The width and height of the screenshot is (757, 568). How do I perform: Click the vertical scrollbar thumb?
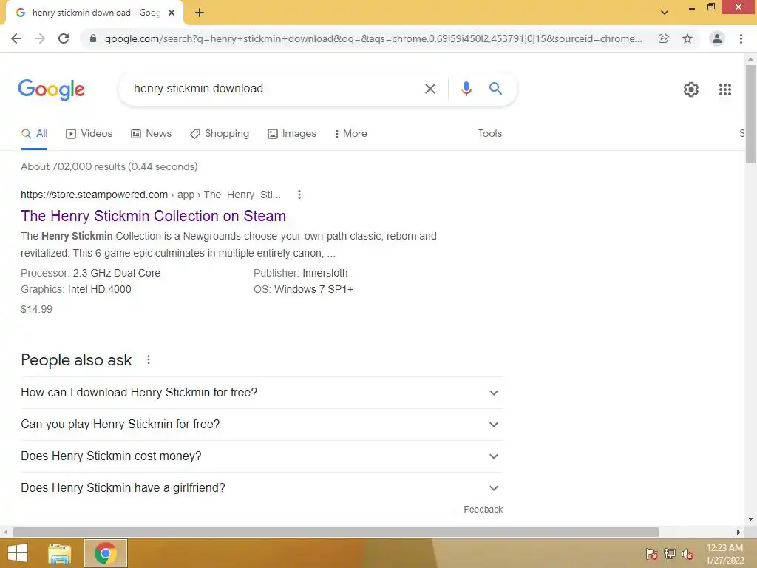coord(750,115)
